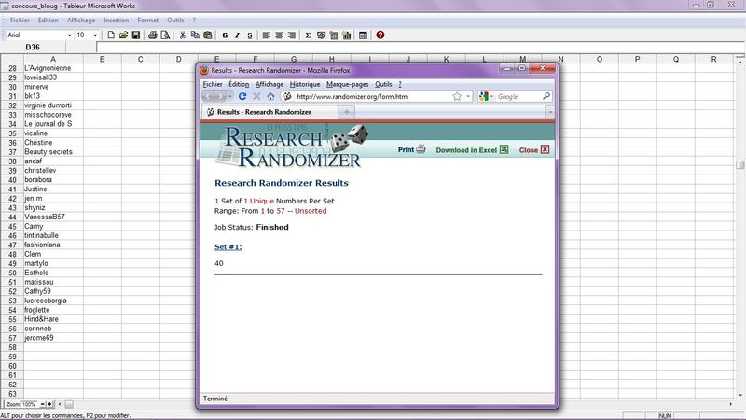Open the Arial font name dropdown
This screenshot has width=746, height=420.
(x=69, y=35)
